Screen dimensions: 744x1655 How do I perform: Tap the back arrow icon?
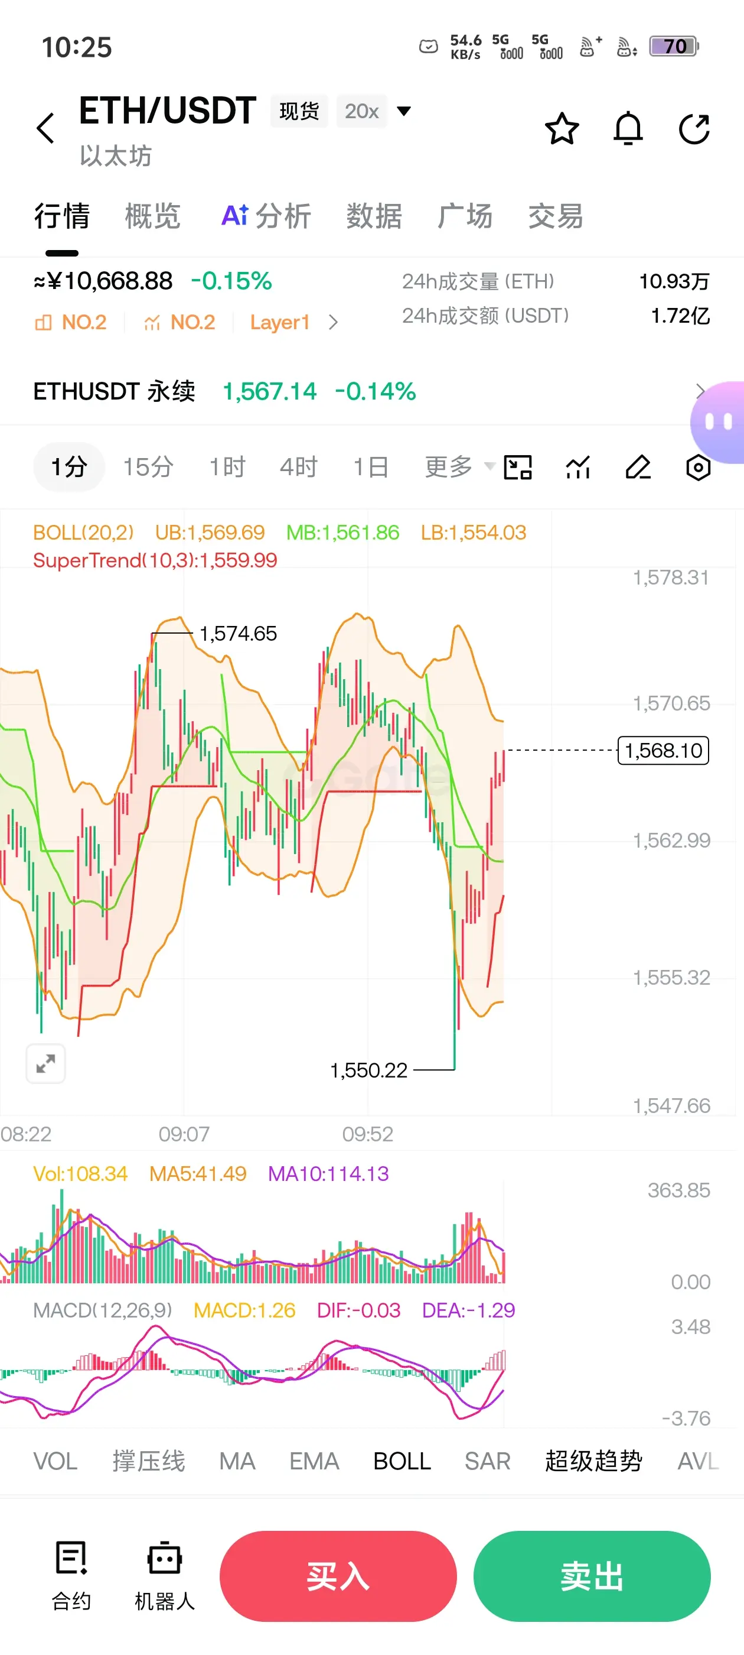click(x=45, y=128)
